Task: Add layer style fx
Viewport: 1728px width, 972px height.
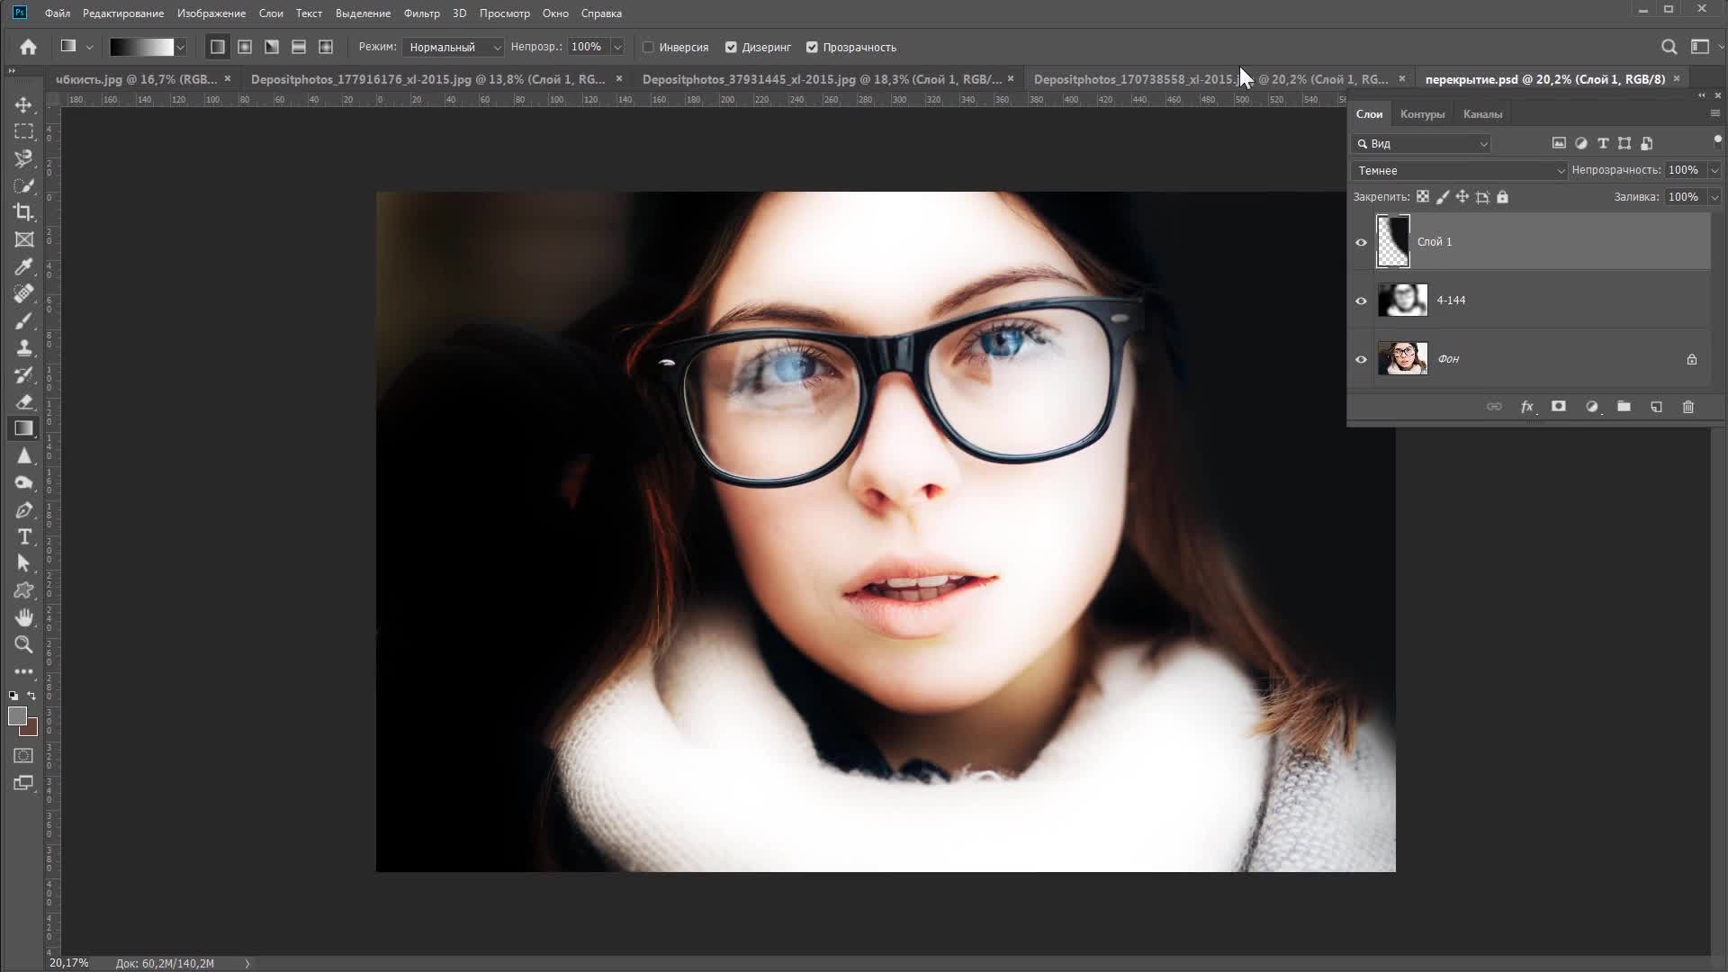Action: point(1527,407)
